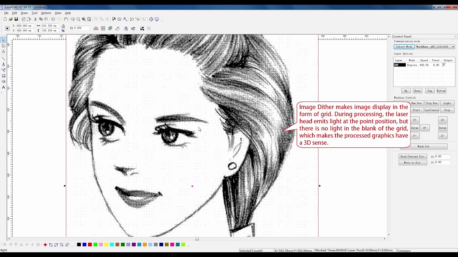Click the Clip Box button
Image resolution: width=458 pixels, height=257 pixels.
pyautogui.click(x=432, y=103)
